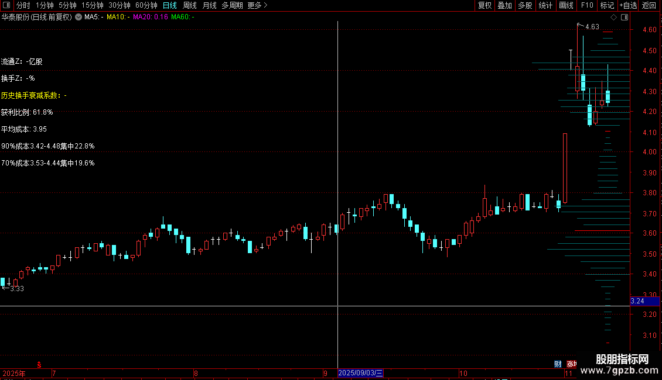Click the 涨 marker icon
Viewport: 662px width, 380px height.
(571, 364)
